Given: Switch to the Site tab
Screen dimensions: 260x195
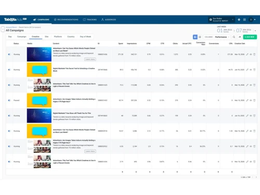Looking at the screenshot, I should (47, 36).
